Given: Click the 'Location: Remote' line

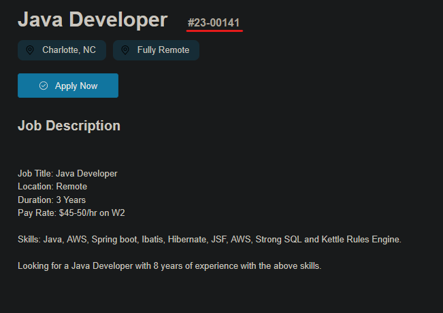Looking at the screenshot, I should (52, 187).
